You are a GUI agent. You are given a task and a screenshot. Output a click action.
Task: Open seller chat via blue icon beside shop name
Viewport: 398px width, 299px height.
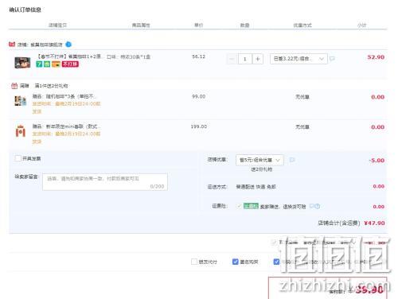[68, 45]
